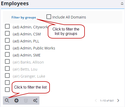The image size is (125, 107).
Task: Add a new employee with plus icon
Action: [x=16, y=100]
